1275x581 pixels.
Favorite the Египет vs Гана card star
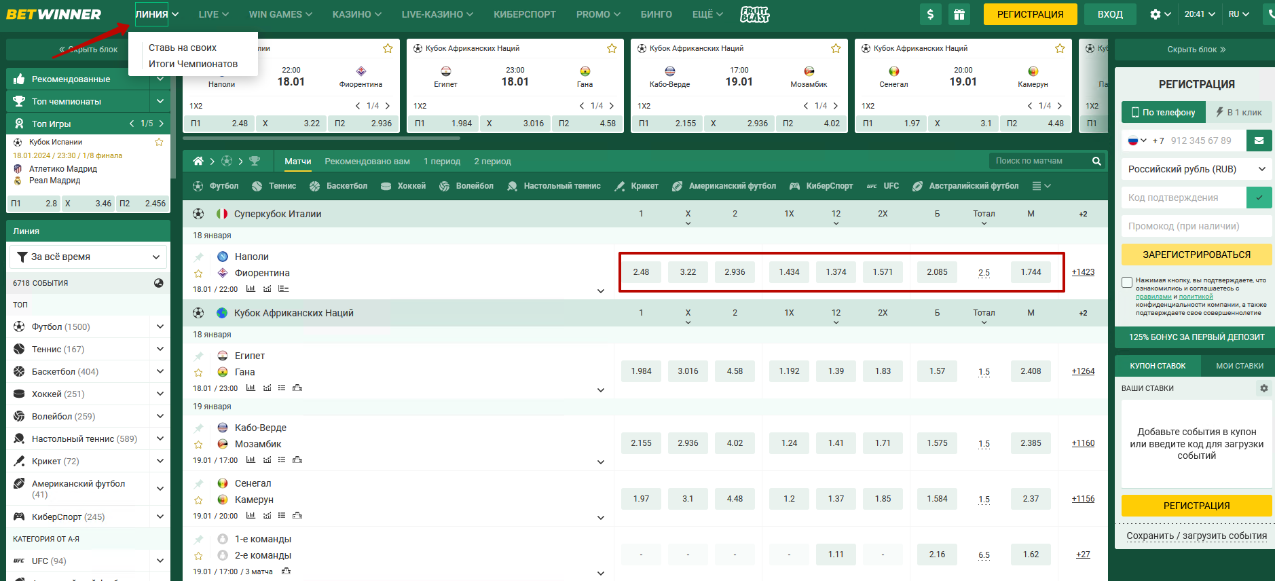tap(612, 48)
